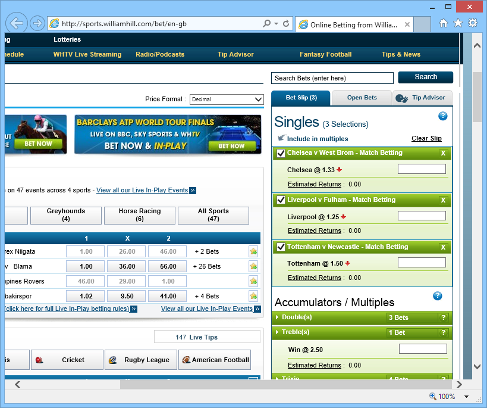Select the Bet Slip (3) tab
The height and width of the screenshot is (408, 487).
301,98
